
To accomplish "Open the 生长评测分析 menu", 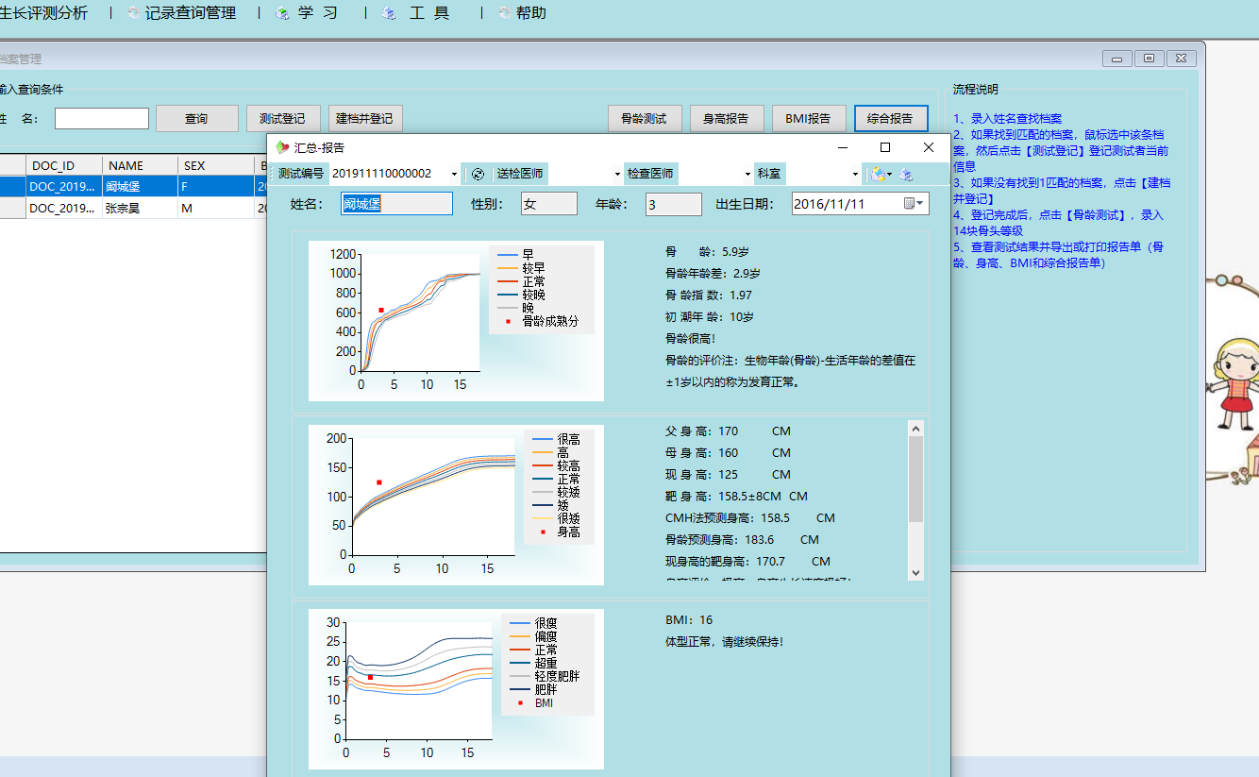I will tap(44, 13).
